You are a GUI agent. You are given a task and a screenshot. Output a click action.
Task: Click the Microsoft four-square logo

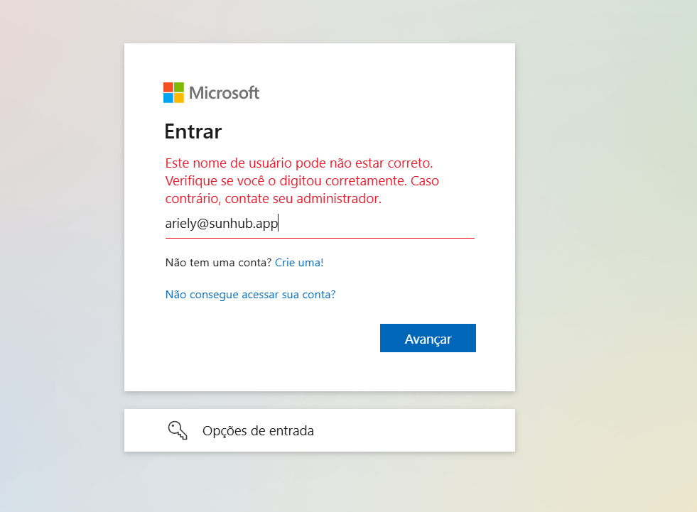point(173,92)
